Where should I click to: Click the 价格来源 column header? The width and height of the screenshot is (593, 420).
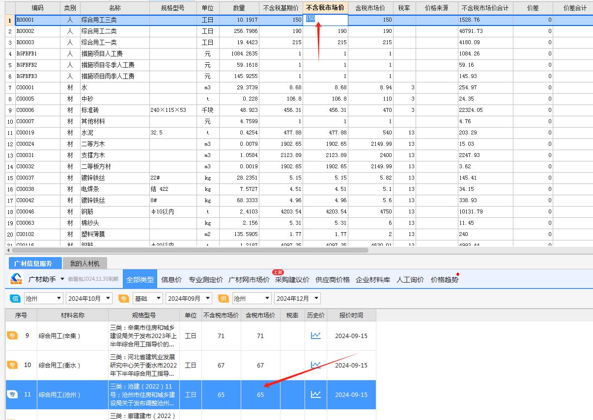pos(437,8)
